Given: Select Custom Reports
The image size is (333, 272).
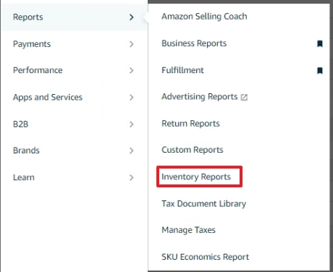Looking at the screenshot, I should pos(193,150).
